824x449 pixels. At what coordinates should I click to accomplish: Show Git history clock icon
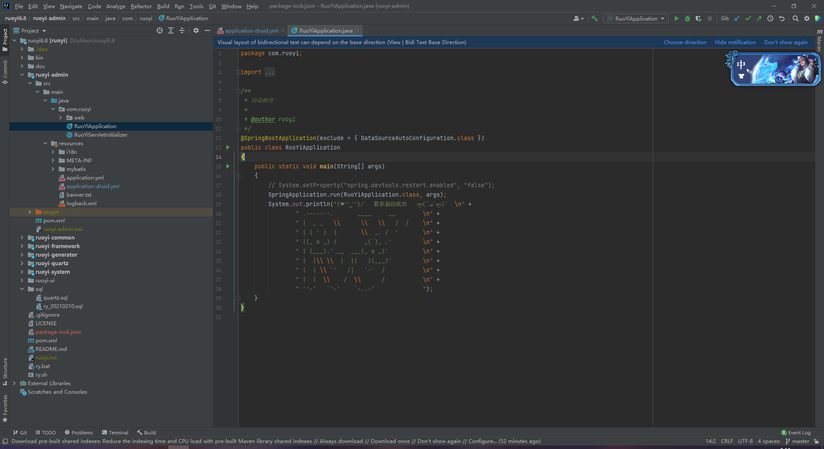(x=770, y=18)
